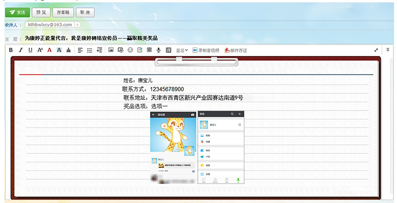Image resolution: width=397 pixels, height=203 pixels.
Task: Click the QR code style icon
Action: 169,50
